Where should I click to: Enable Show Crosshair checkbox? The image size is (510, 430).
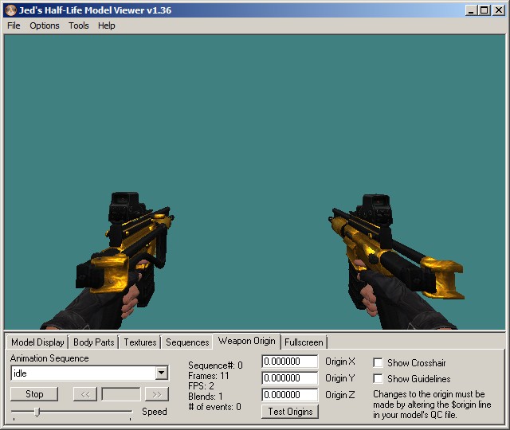378,363
